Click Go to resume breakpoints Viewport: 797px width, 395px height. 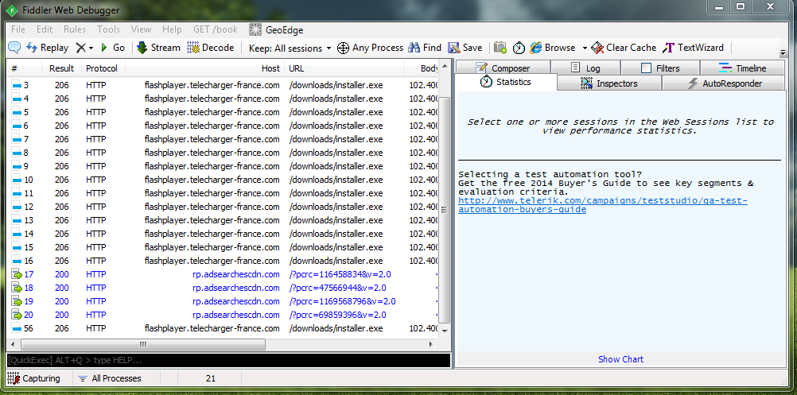112,48
